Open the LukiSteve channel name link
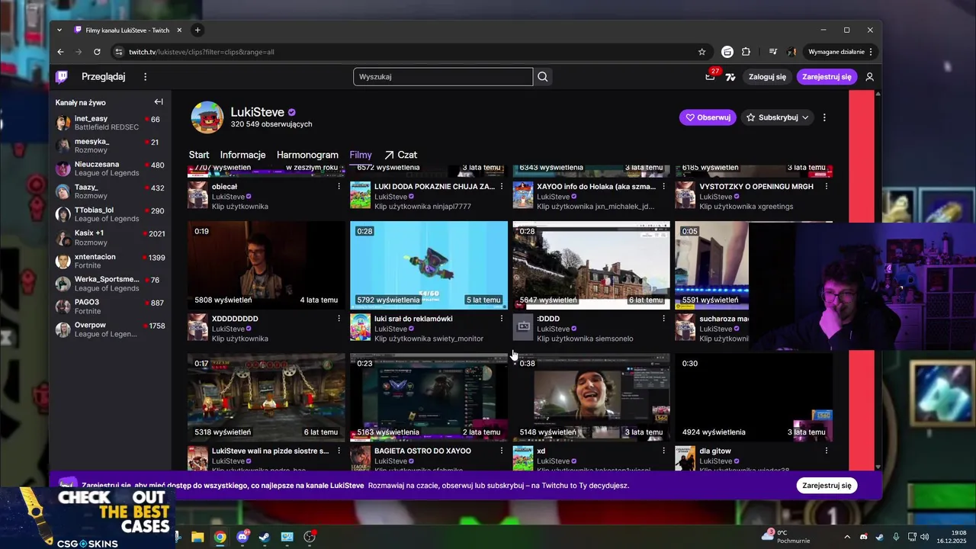The height and width of the screenshot is (549, 976). click(258, 112)
